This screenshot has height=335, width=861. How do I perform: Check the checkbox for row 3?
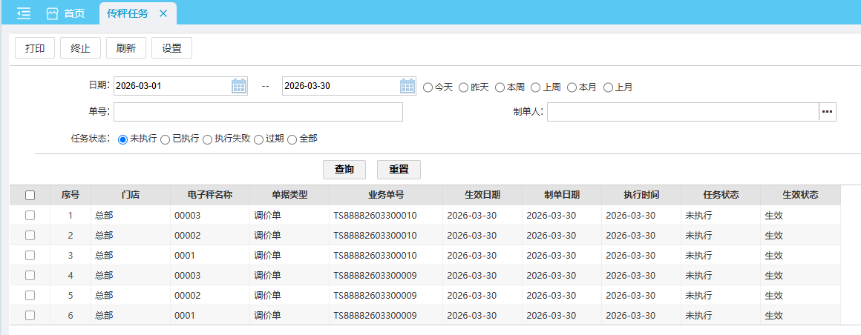click(x=30, y=255)
